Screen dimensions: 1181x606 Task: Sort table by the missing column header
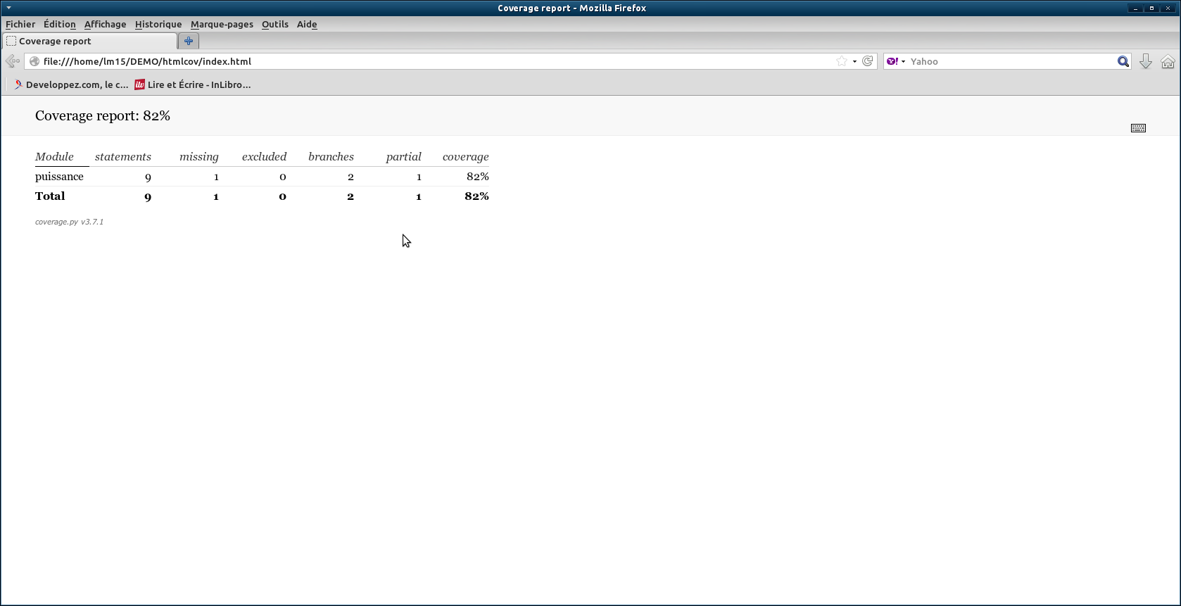tap(198, 157)
